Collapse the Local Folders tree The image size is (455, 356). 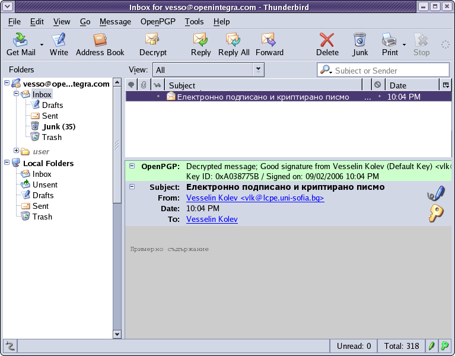[x=7, y=163]
